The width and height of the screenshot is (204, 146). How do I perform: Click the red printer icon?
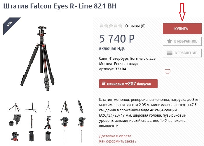tap(167, 71)
